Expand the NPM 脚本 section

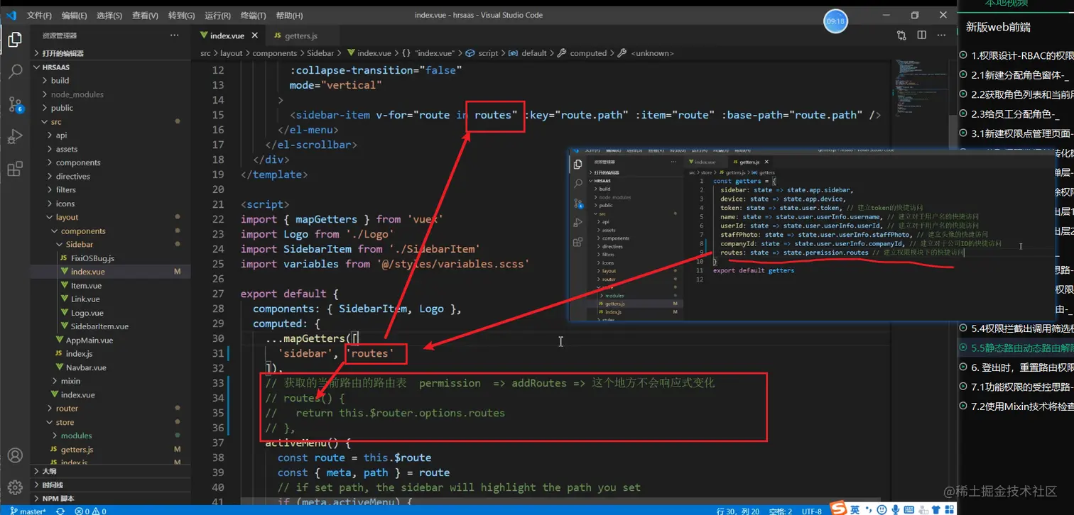pyautogui.click(x=110, y=498)
